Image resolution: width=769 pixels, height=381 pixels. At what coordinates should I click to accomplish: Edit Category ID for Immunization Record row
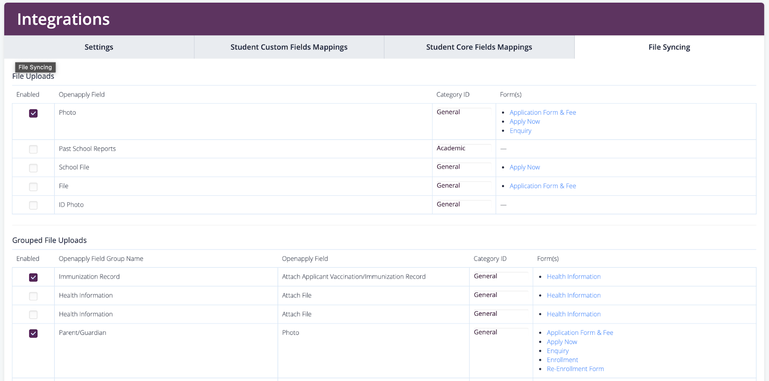click(x=500, y=276)
